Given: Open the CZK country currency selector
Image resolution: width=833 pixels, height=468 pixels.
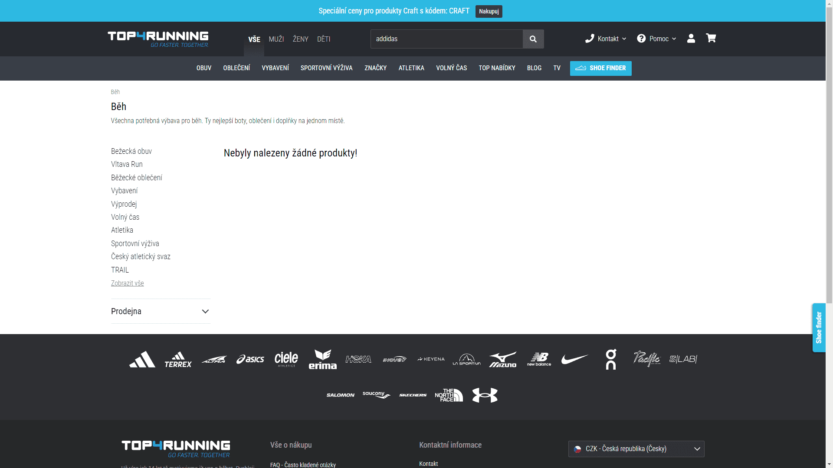Looking at the screenshot, I should [x=636, y=449].
